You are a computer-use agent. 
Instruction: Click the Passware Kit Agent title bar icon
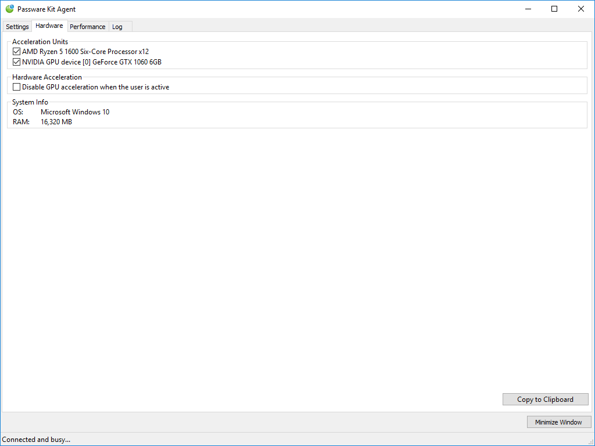click(10, 9)
